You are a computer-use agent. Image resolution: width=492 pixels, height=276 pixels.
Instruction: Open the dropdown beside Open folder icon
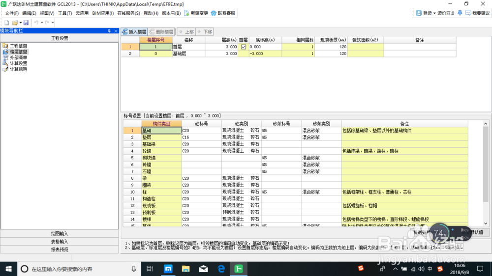(x=21, y=23)
